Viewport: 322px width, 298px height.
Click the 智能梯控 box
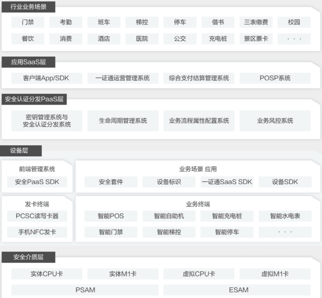click(169, 232)
